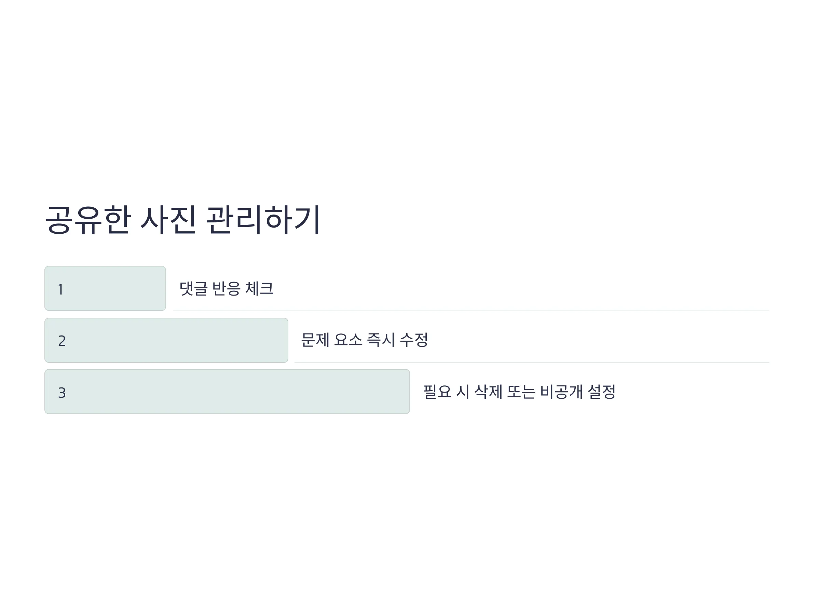The height and width of the screenshot is (615, 820).
Task: Click the divider line under step 2
Action: click(x=532, y=363)
